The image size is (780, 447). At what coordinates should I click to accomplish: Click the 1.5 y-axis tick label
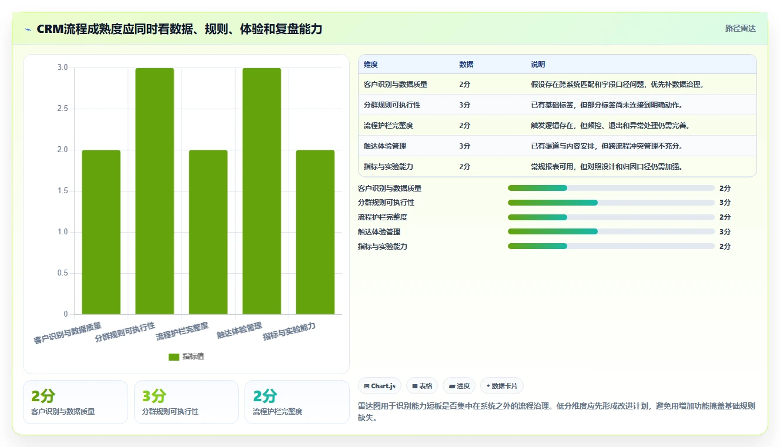[62, 191]
